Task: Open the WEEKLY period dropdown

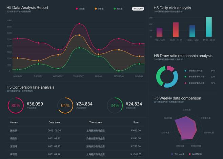Action: coord(138,8)
